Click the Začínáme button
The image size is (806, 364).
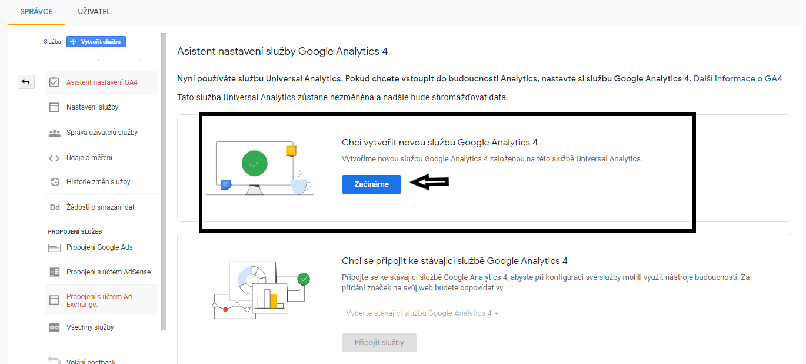(371, 184)
